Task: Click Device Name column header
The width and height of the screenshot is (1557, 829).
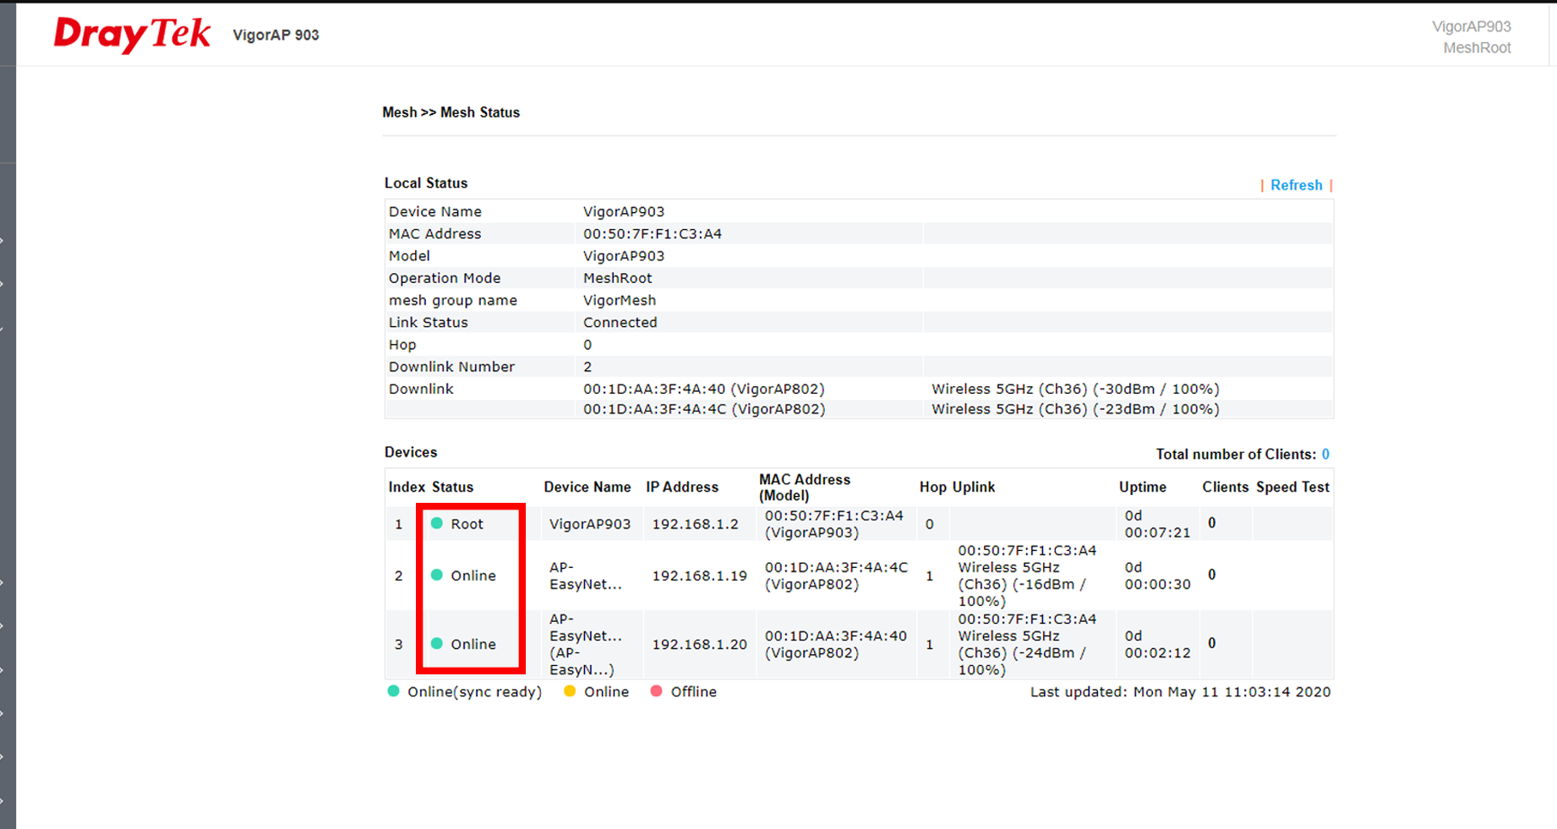Action: click(587, 487)
